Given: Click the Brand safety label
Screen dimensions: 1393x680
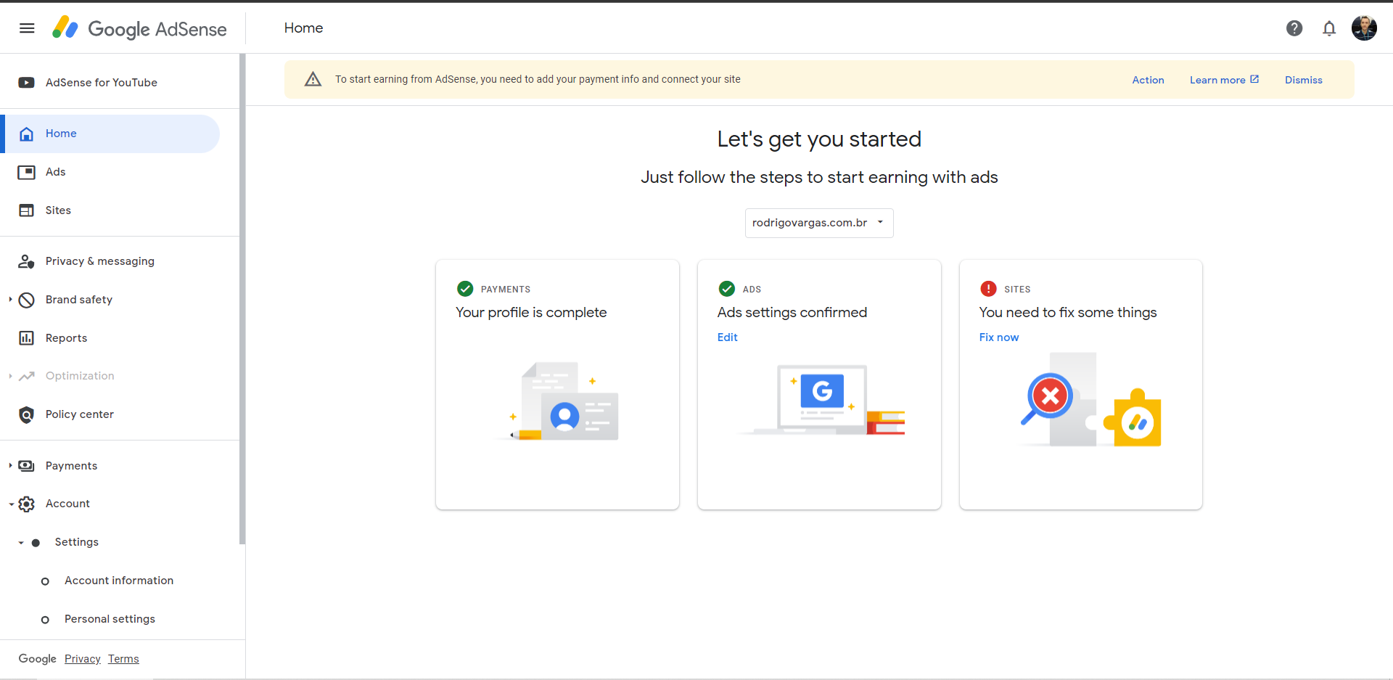Looking at the screenshot, I should tap(79, 300).
